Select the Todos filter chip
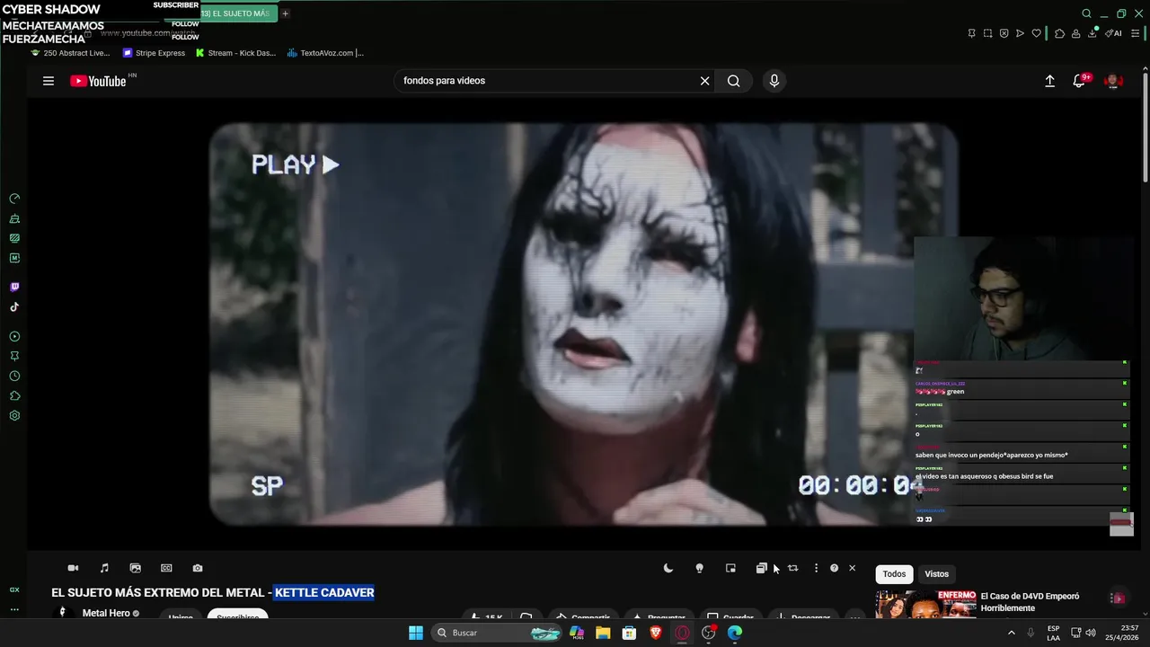 pyautogui.click(x=894, y=574)
